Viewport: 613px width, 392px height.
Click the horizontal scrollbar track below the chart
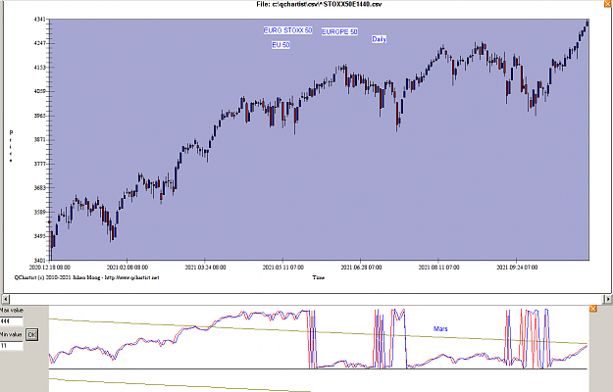(x=307, y=299)
